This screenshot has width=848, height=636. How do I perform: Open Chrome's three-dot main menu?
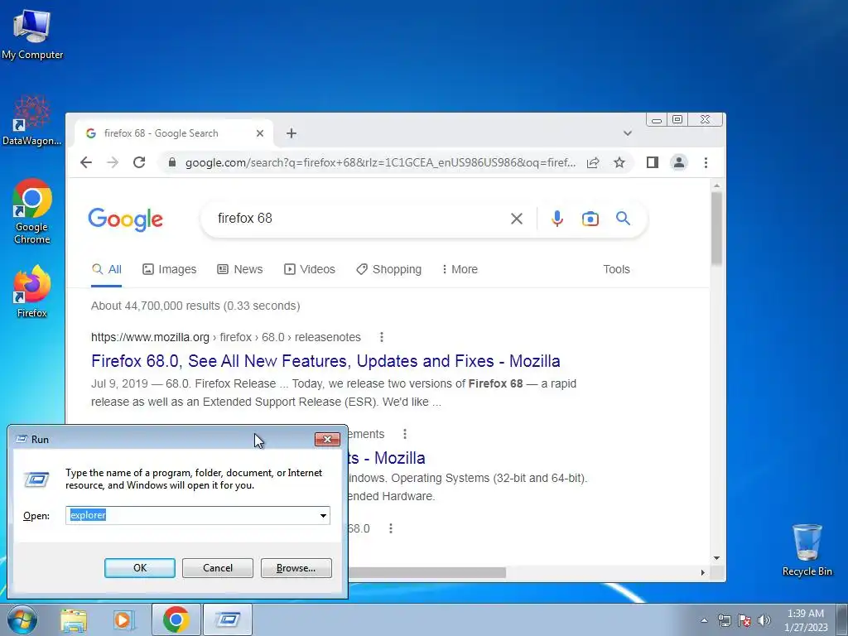706,162
